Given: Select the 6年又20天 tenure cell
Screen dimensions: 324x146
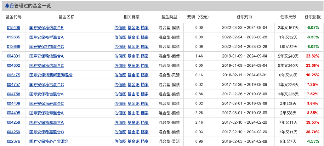Looking at the screenshot, I should click(x=289, y=75).
